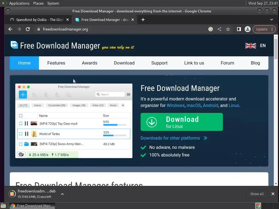Reload the current page
Viewport: 279px width, 209px height.
click(x=28, y=29)
